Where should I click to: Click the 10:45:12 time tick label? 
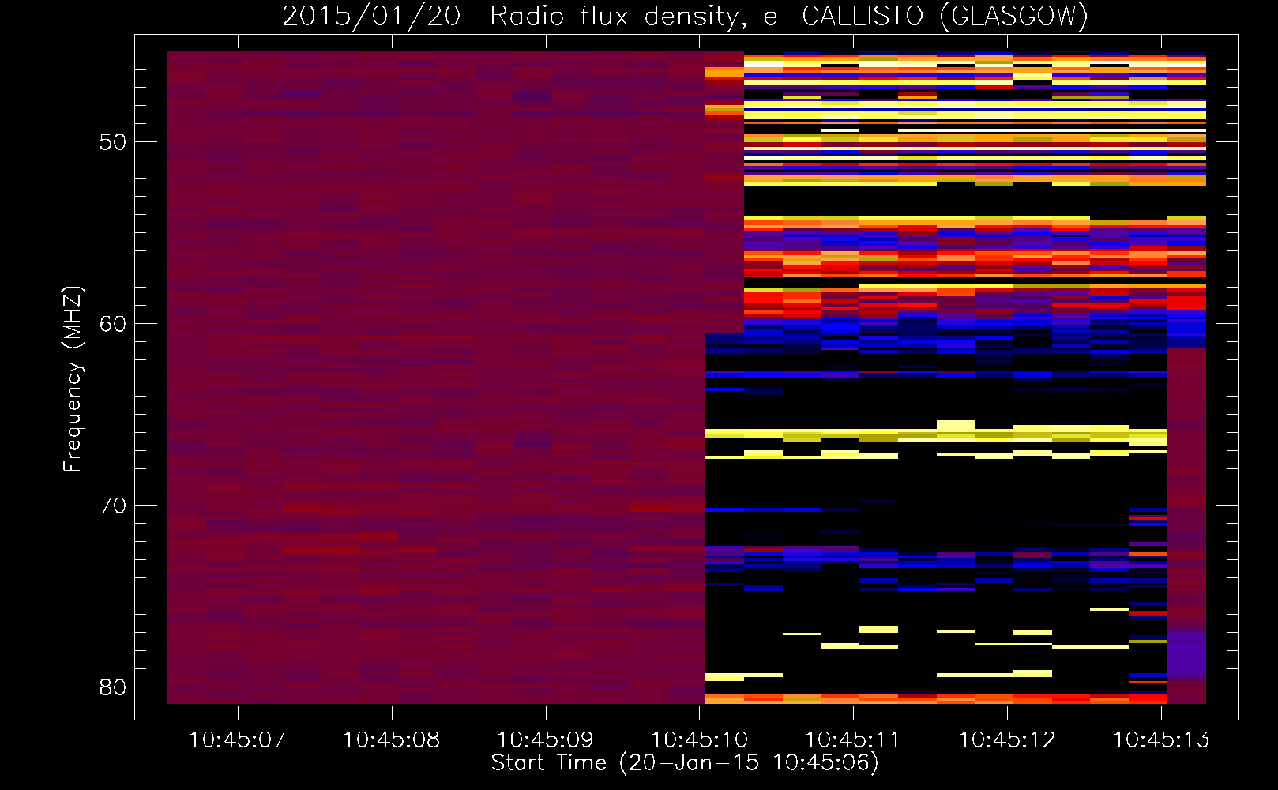pyautogui.click(x=1007, y=740)
